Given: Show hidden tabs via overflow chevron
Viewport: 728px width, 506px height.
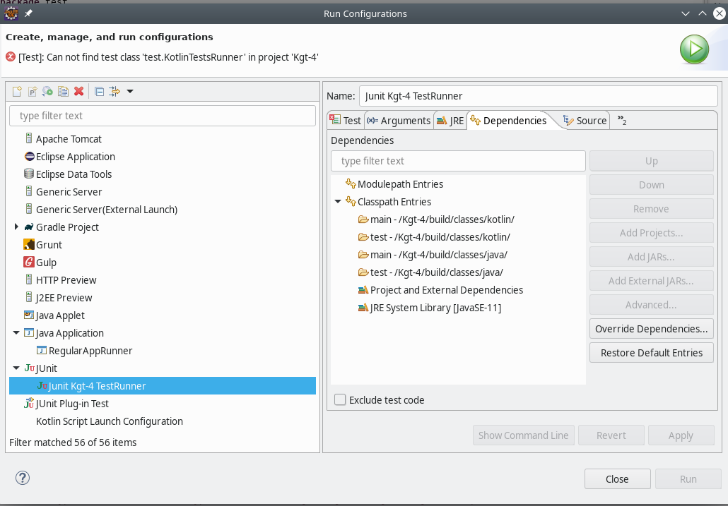Looking at the screenshot, I should pyautogui.click(x=622, y=121).
